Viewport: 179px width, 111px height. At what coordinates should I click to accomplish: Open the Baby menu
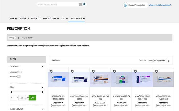[x=13, y=19]
